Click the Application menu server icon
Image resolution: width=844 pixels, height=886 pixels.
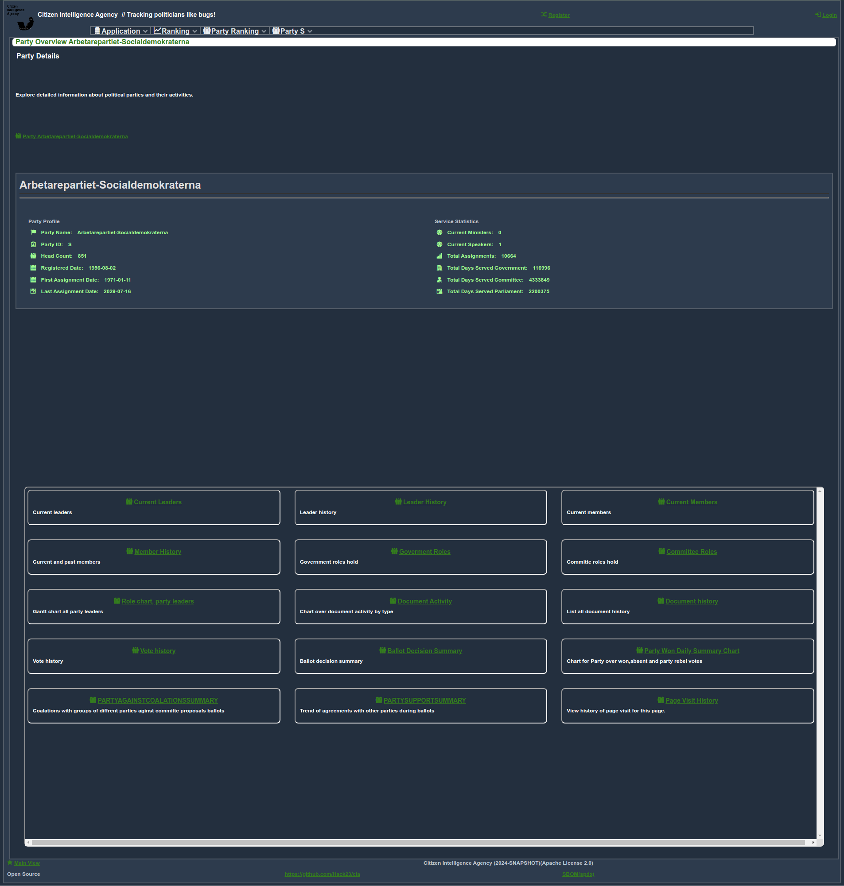pyautogui.click(x=97, y=31)
